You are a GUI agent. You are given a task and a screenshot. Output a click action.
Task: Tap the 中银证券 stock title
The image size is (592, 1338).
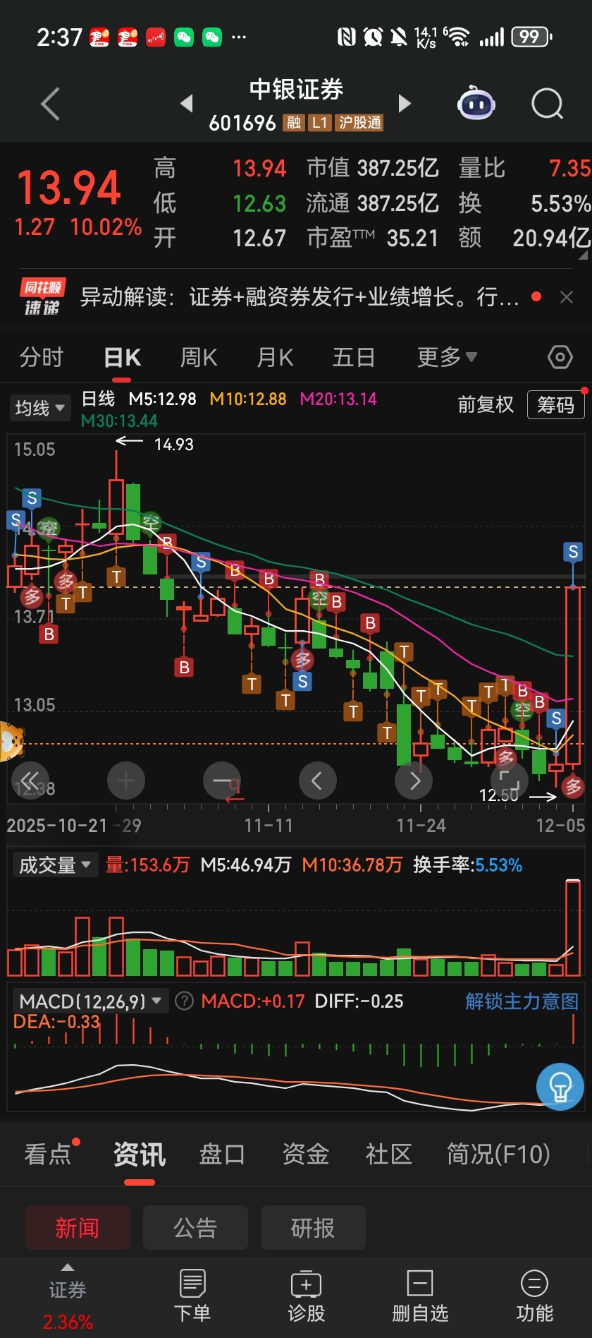pyautogui.click(x=296, y=90)
